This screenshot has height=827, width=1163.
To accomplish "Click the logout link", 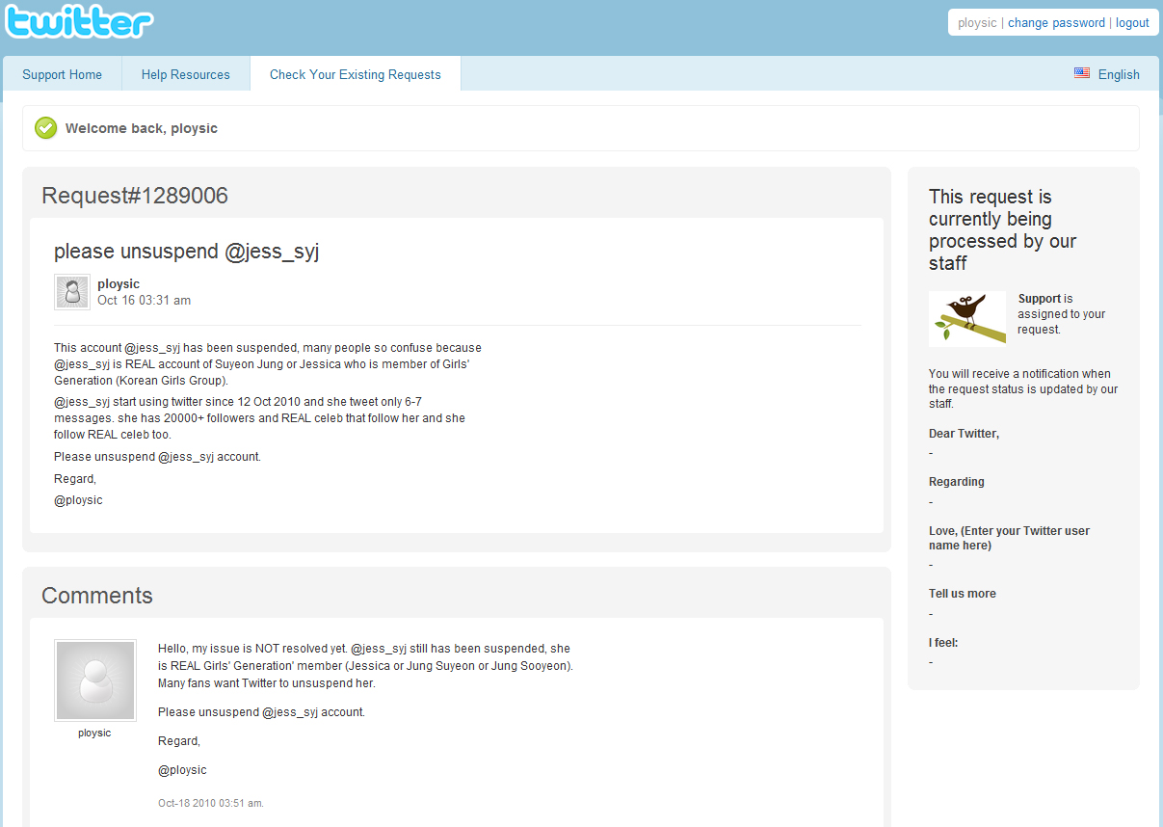I will [x=1132, y=23].
